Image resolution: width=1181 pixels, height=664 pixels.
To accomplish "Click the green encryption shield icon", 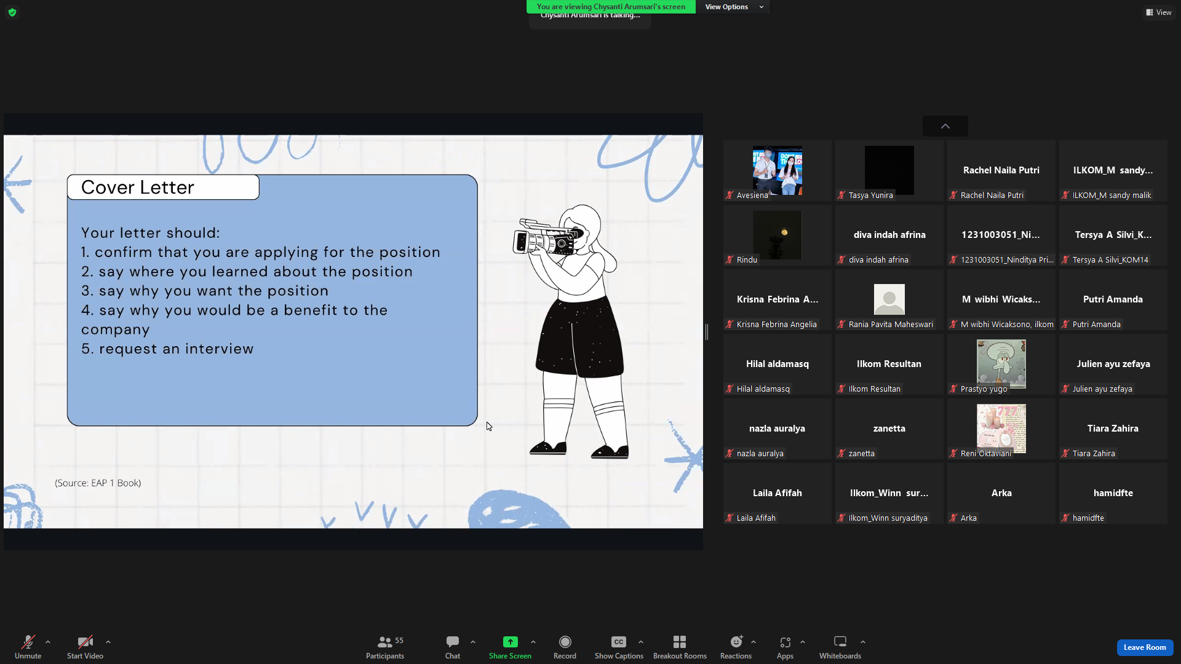I will [x=12, y=12].
